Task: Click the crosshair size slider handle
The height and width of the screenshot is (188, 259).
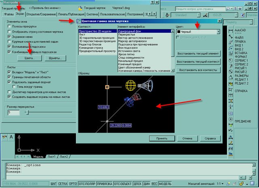Action: tap(28, 113)
